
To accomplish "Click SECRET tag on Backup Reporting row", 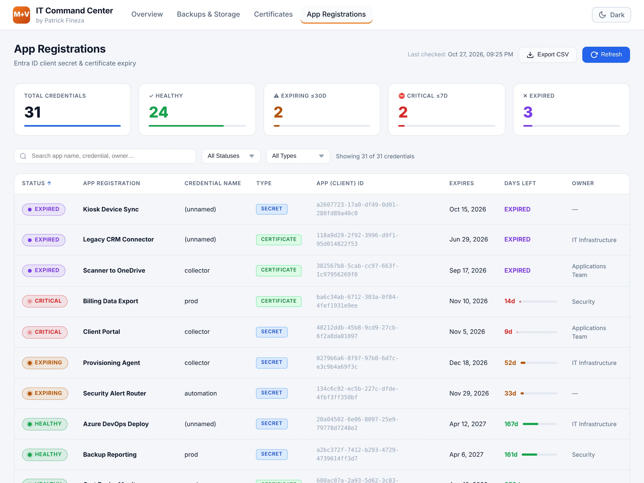I will click(272, 454).
